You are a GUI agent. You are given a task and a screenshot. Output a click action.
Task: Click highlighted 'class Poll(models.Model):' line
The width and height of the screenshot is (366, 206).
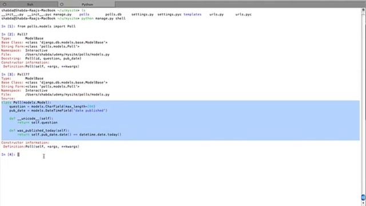(x=26, y=102)
